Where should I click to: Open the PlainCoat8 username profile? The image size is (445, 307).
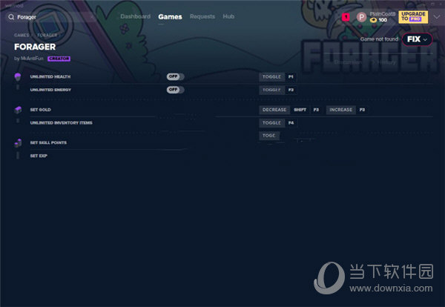tap(382, 14)
